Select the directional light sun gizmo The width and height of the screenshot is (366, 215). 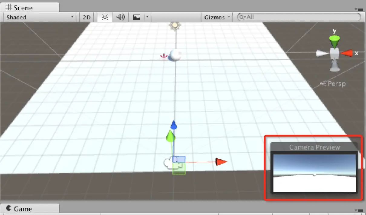click(x=174, y=26)
